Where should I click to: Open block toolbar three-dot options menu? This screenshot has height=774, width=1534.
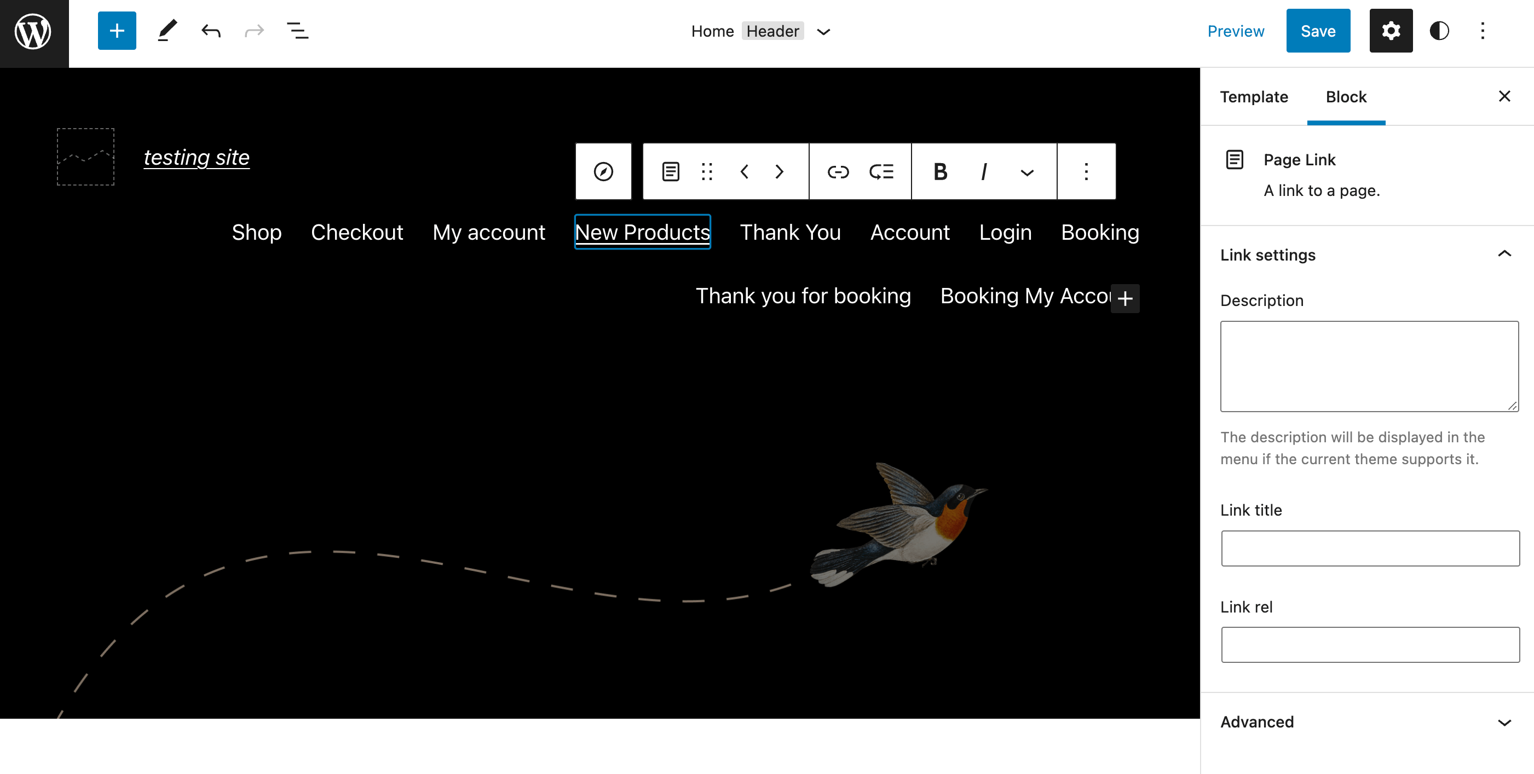[x=1086, y=172]
